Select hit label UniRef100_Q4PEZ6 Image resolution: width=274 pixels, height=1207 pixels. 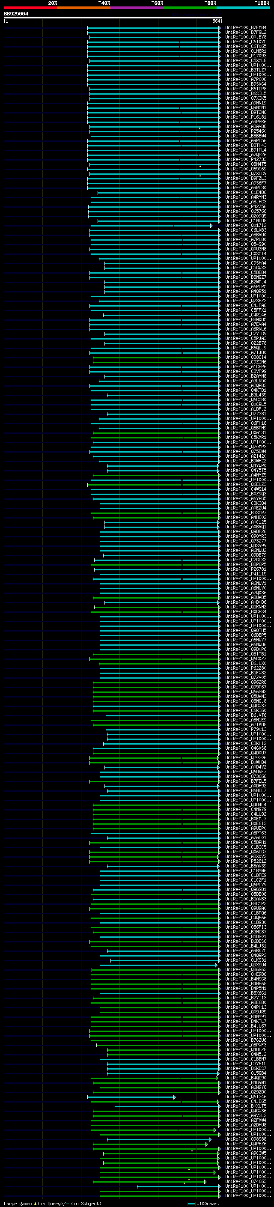[246, 1144]
